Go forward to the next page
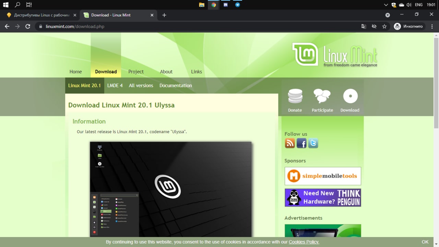 pos(17,26)
